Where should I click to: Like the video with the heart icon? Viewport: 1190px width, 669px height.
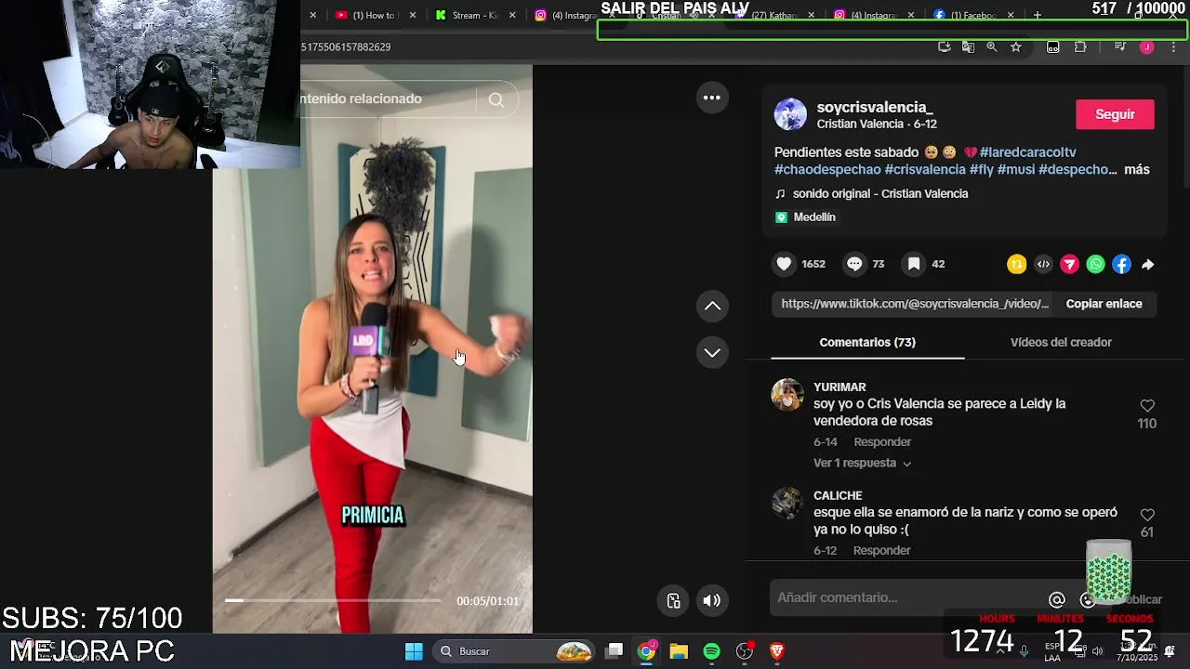tap(785, 264)
